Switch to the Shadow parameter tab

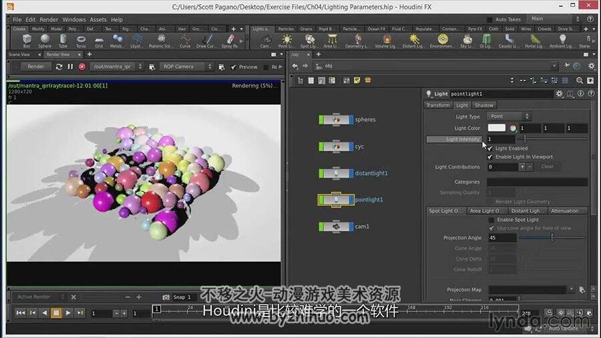tap(483, 106)
